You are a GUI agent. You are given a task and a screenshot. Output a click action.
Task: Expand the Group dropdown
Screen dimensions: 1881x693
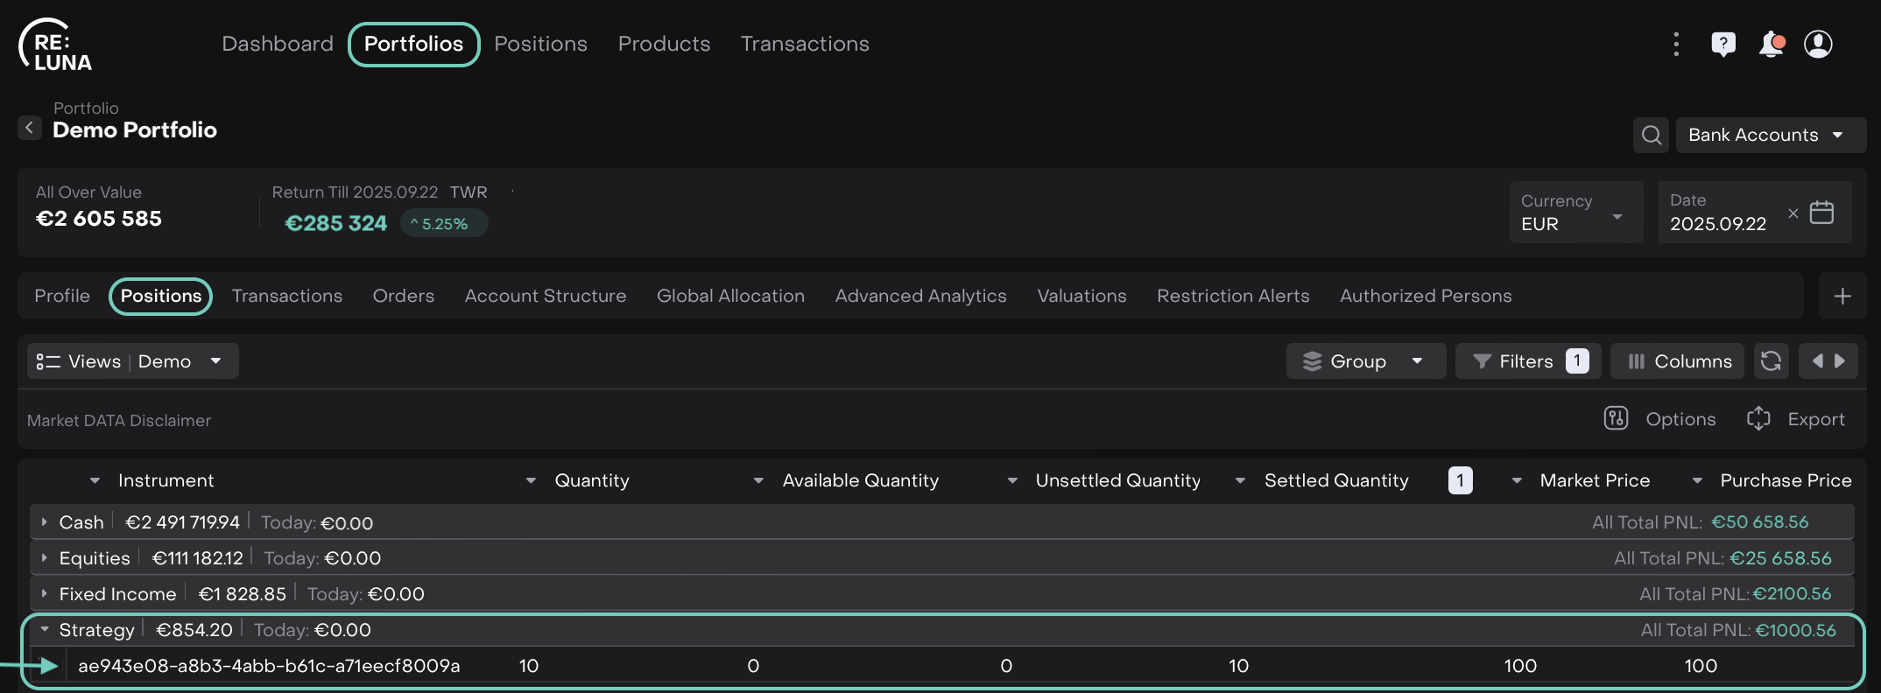point(1364,361)
